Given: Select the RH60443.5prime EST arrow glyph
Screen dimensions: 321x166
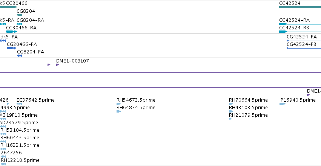Looking at the screenshot, I should tap(3, 142).
